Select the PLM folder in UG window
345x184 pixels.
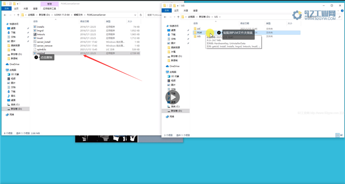[x=247, y=33]
